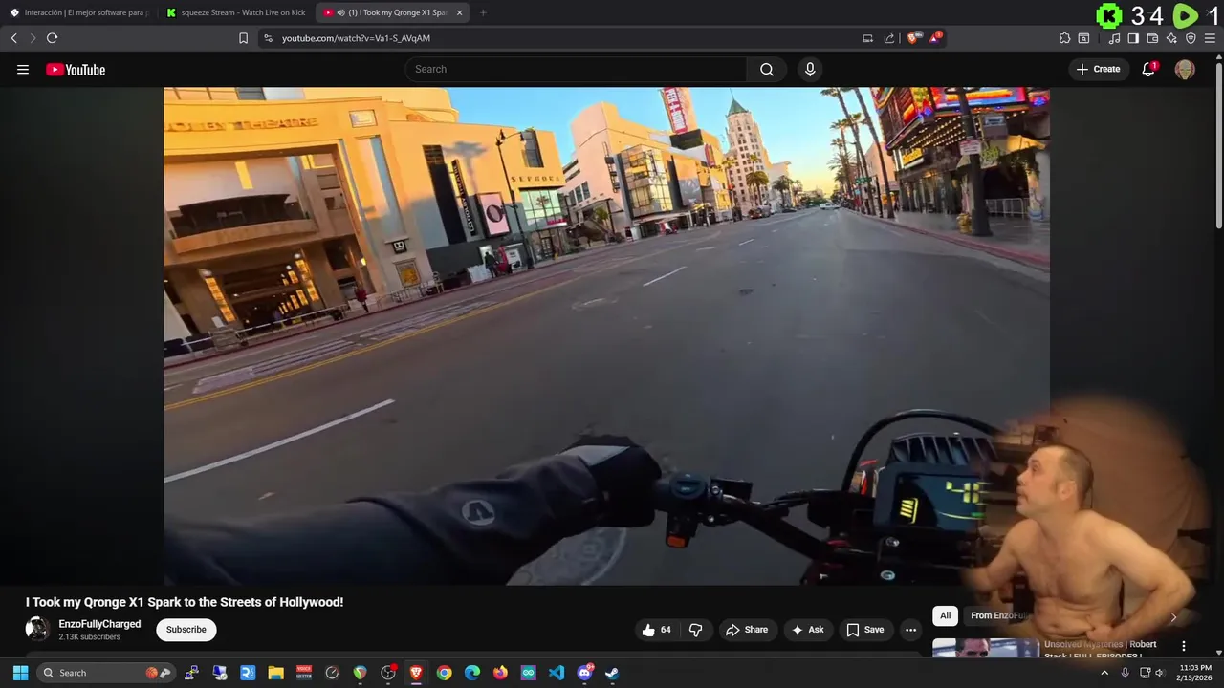Go back to the previous page
The height and width of the screenshot is (688, 1224).
pyautogui.click(x=13, y=38)
